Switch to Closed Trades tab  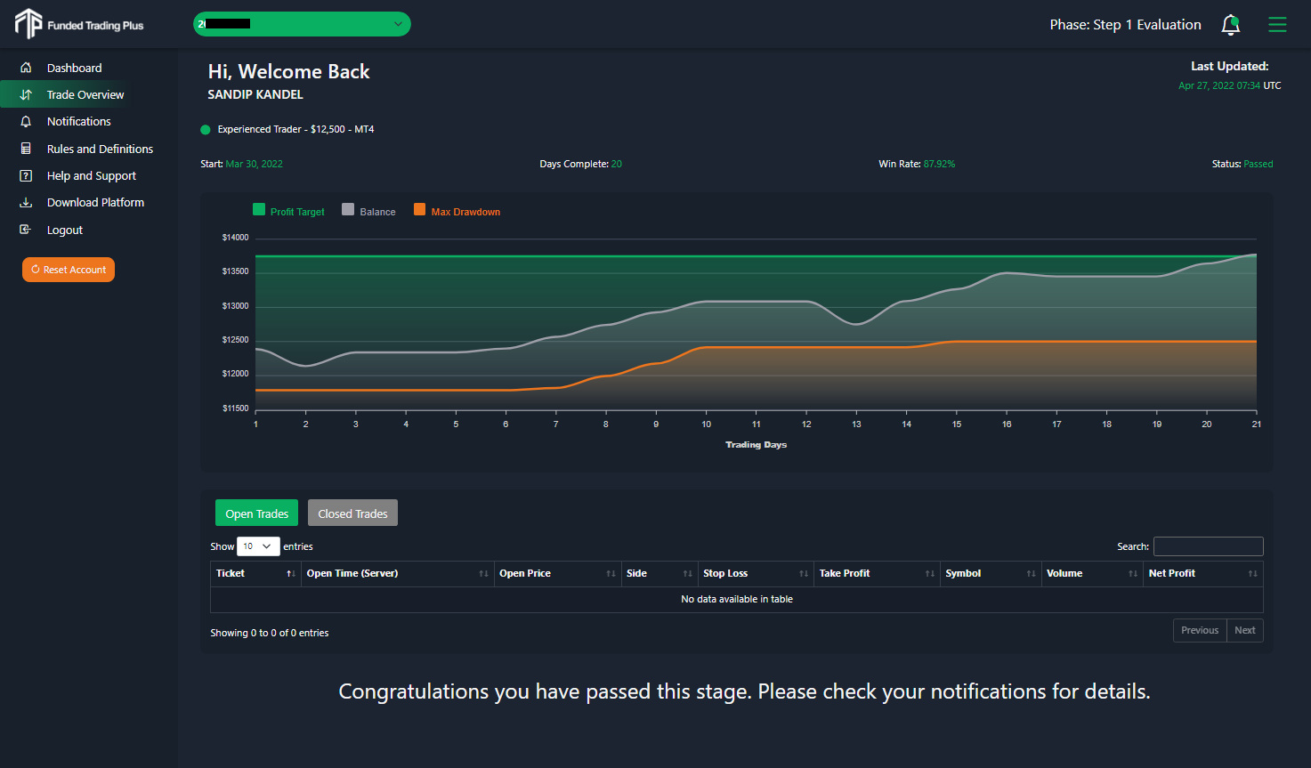click(352, 513)
